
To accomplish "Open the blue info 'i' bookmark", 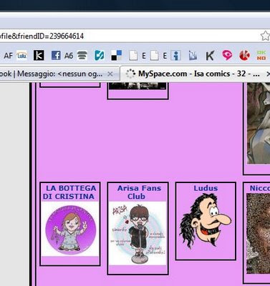I will 175,56.
